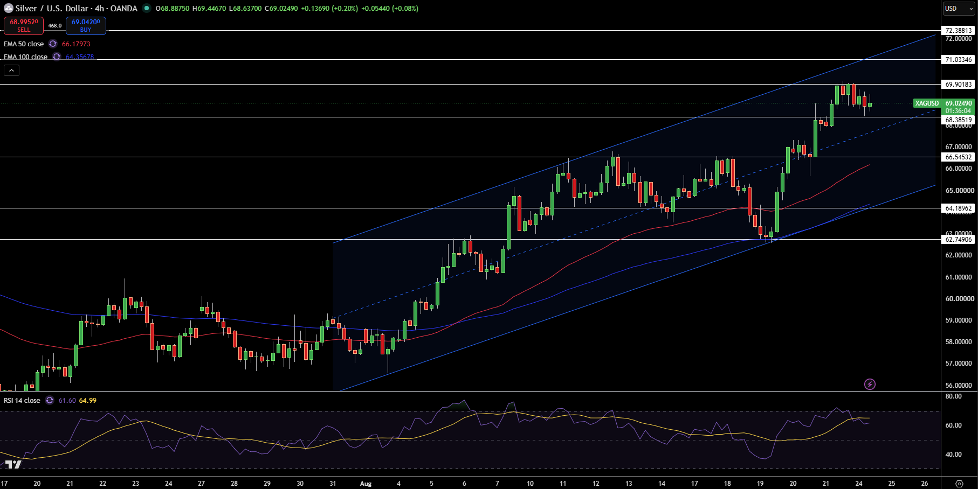Click the EMA 100 refresh icon
Image resolution: width=978 pixels, height=489 pixels.
coord(57,57)
